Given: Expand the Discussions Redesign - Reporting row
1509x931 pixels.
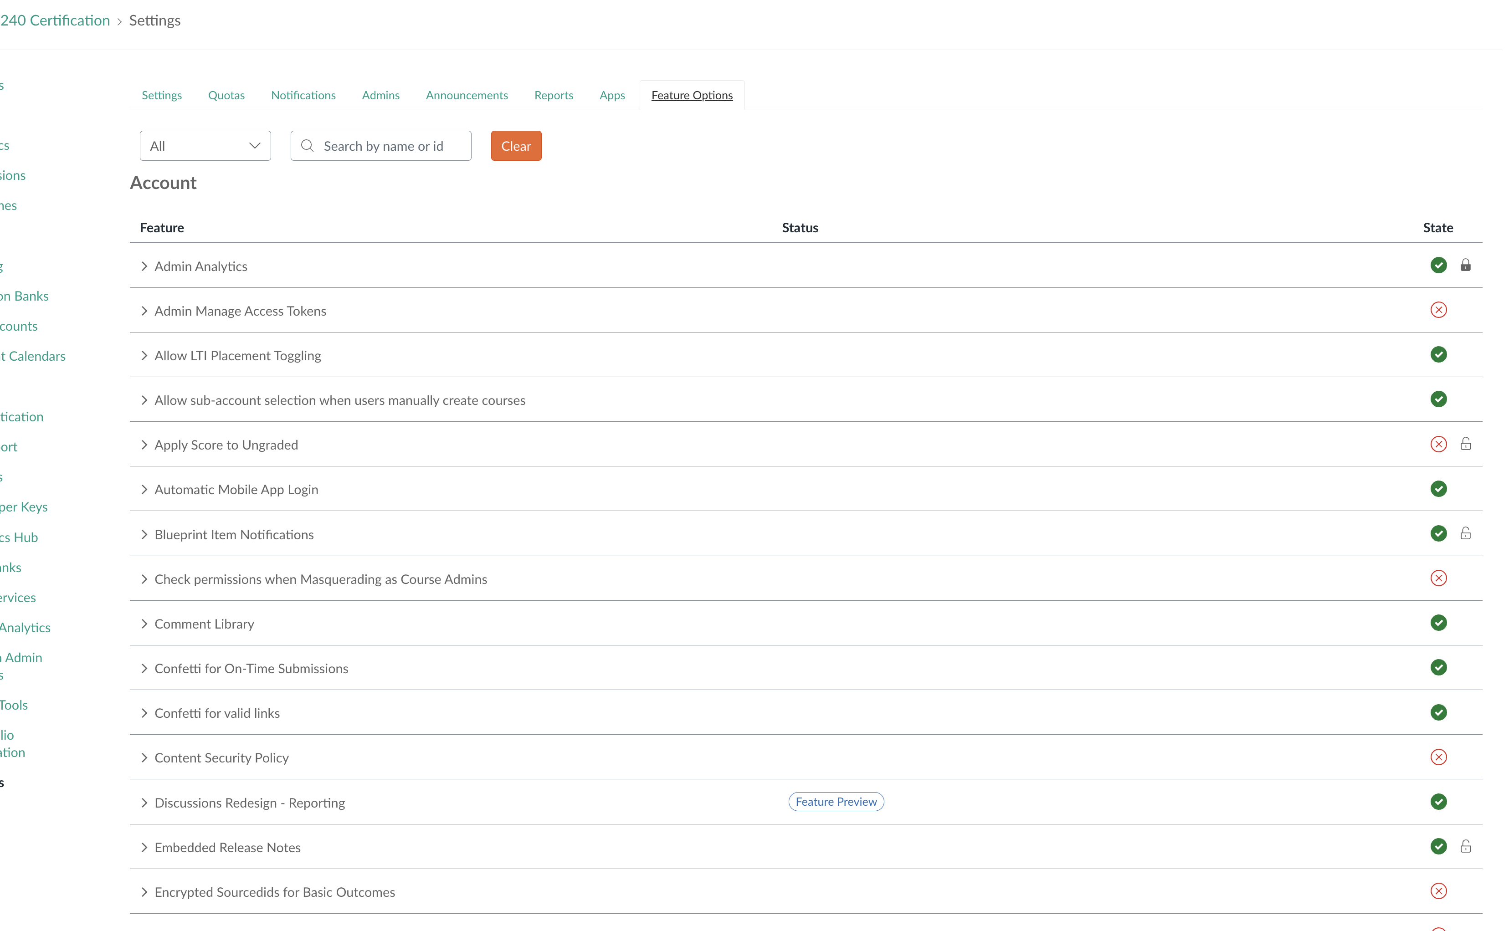Looking at the screenshot, I should [x=145, y=802].
